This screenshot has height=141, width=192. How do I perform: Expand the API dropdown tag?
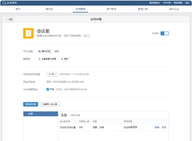[x=86, y=36]
